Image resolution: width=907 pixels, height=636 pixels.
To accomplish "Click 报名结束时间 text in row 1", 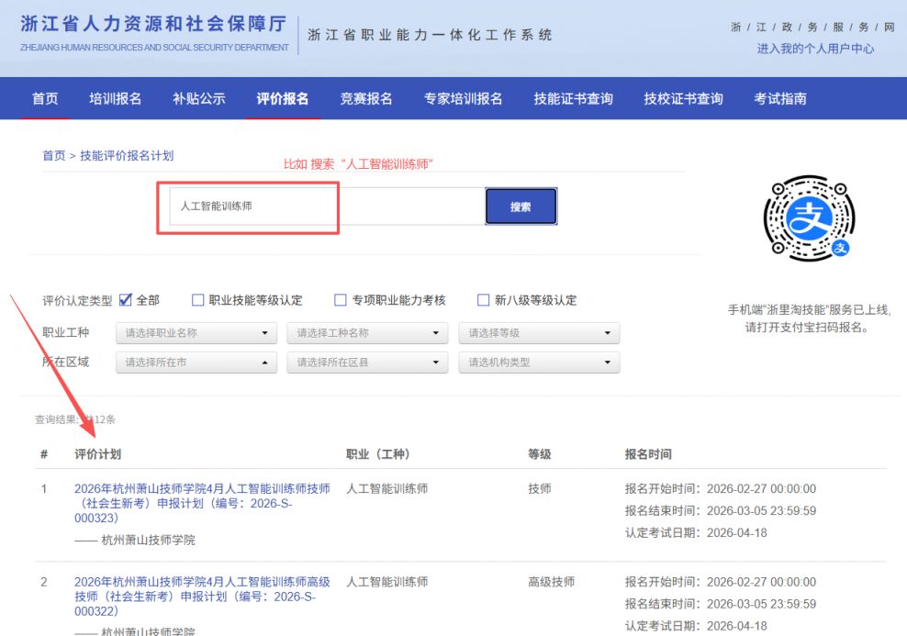I will point(720,510).
